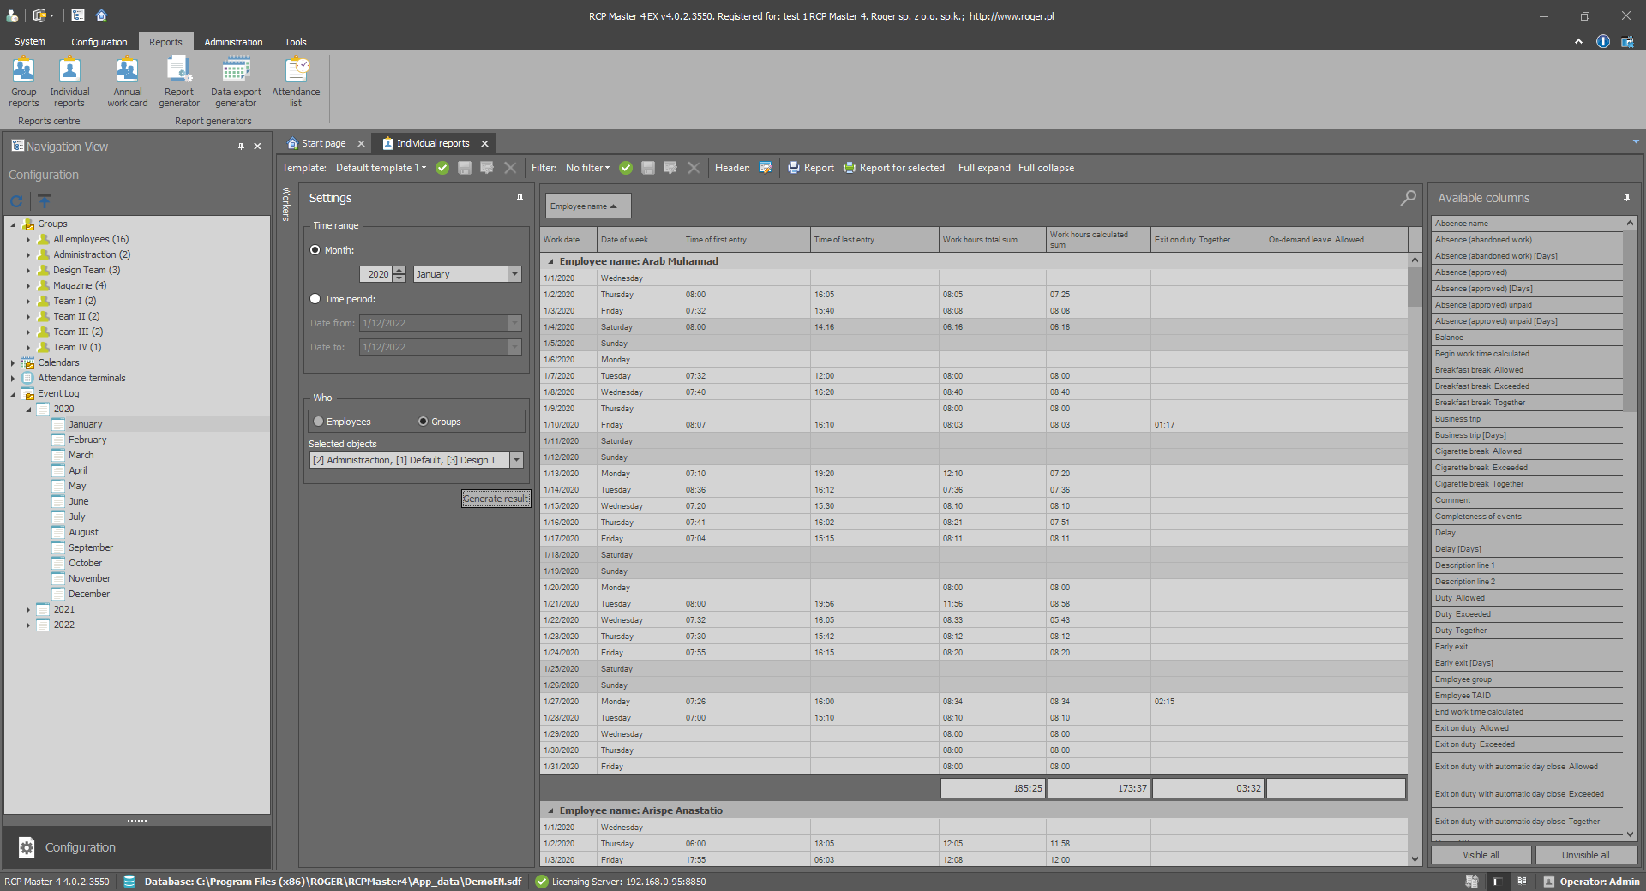Click the search magnifier icon in report
Image resolution: width=1646 pixels, height=891 pixels.
1408,199
